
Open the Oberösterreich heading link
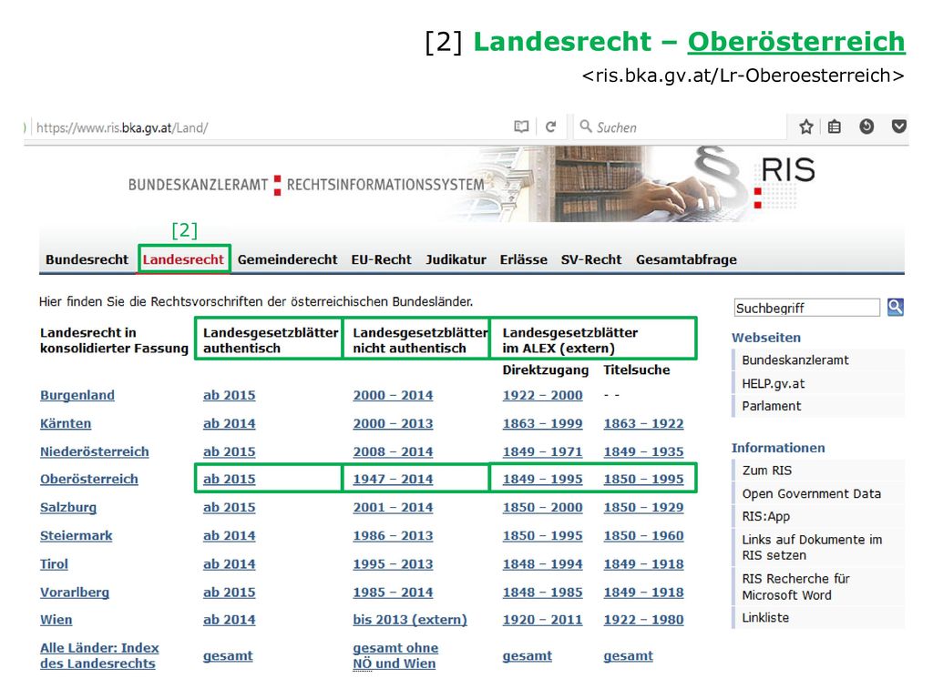796,42
